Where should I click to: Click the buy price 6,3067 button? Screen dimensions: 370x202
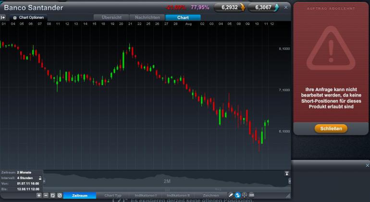(264, 8)
